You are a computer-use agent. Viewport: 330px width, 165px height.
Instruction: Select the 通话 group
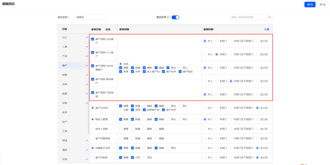[x=73, y=150]
